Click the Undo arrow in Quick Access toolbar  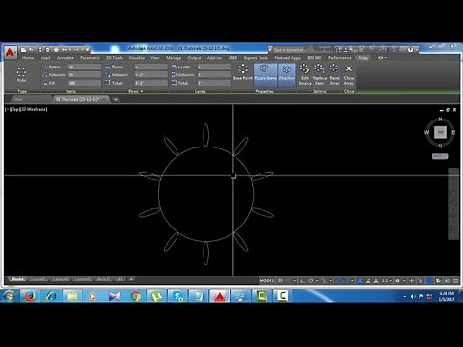65,50
